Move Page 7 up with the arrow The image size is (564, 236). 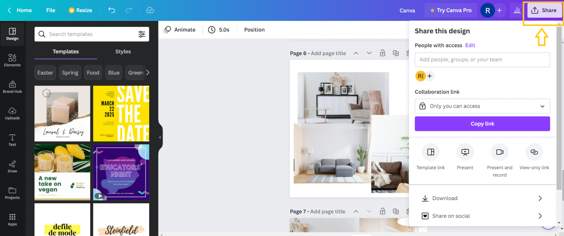(x=356, y=211)
